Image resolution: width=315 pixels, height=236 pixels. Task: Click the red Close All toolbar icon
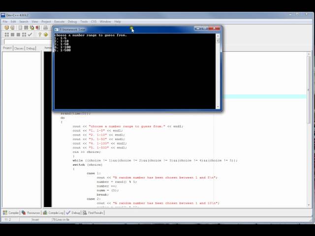pyautogui.click(x=37, y=28)
